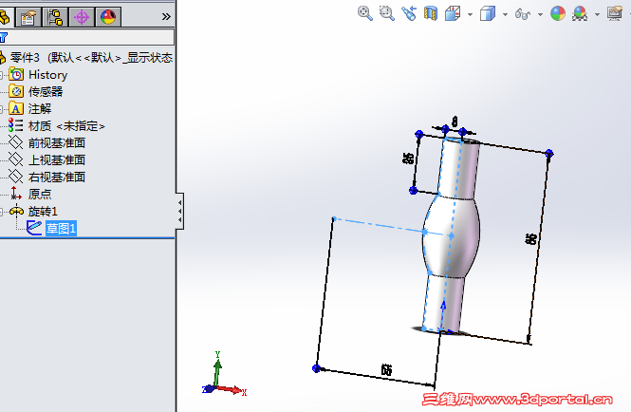Switch to the ConfigurationManager tab
Viewport: 631px width, 412px height.
tap(55, 17)
